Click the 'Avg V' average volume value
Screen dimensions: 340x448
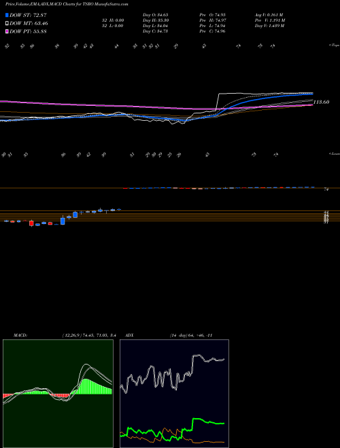(x=269, y=14)
